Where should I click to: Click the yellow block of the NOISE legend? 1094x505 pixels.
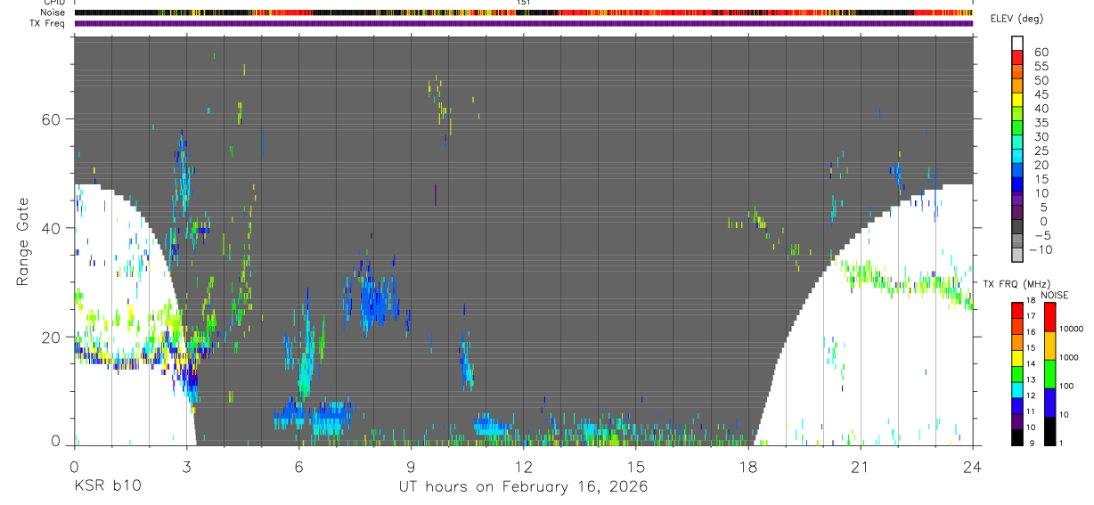[1049, 345]
